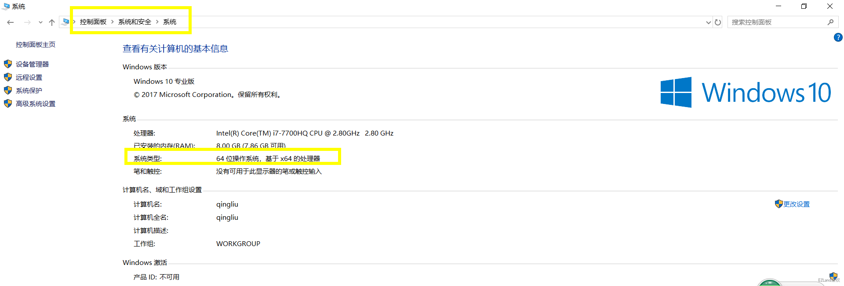The width and height of the screenshot is (844, 286).
Task: Go to 系统和安全 in breadcrumb
Action: click(x=135, y=22)
